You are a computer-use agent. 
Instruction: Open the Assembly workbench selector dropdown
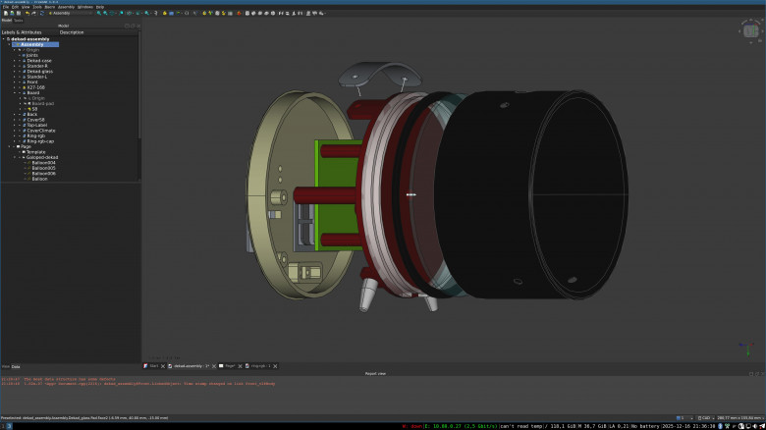coord(73,13)
